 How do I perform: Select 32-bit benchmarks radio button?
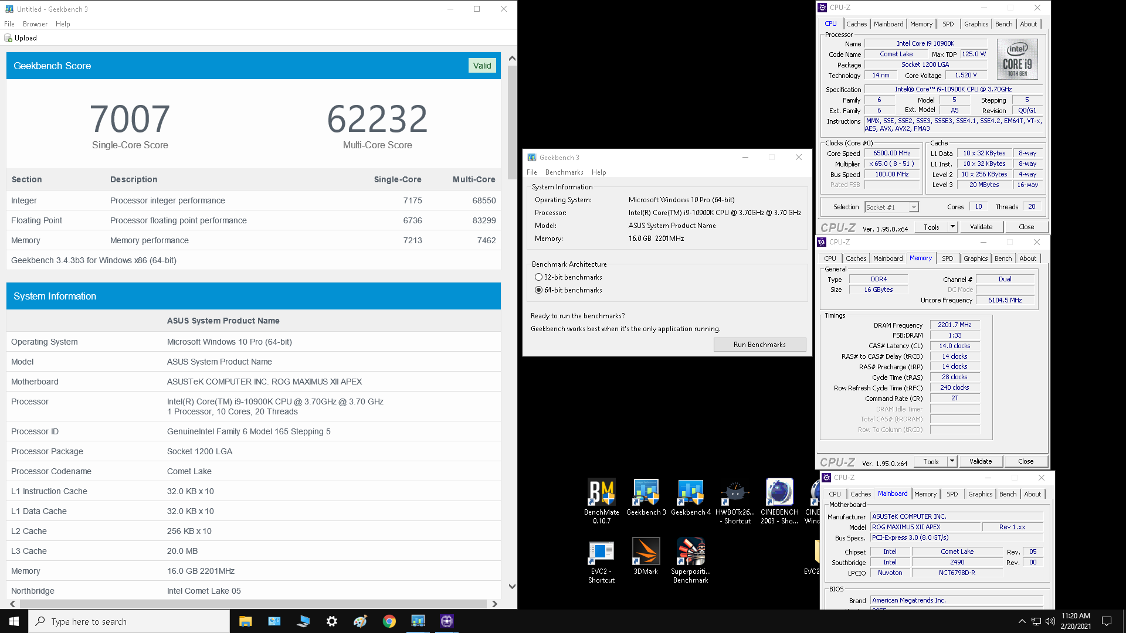538,277
